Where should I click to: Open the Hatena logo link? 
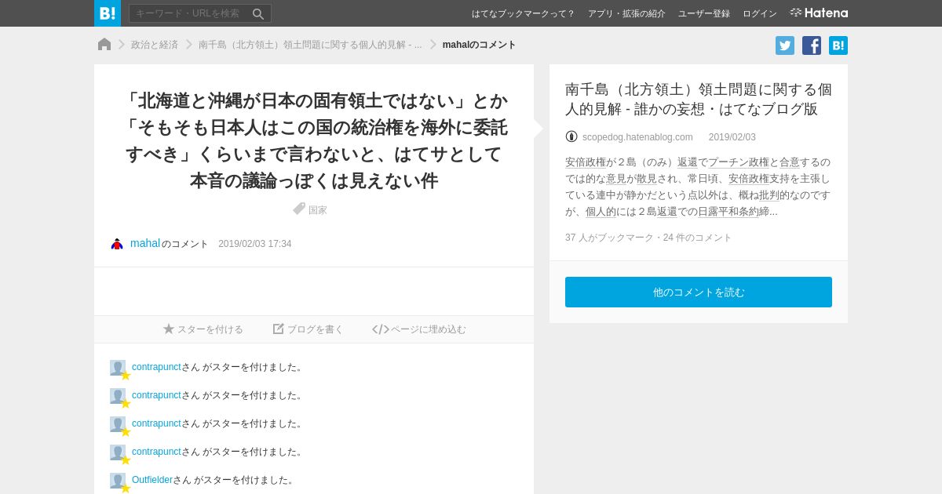(819, 13)
